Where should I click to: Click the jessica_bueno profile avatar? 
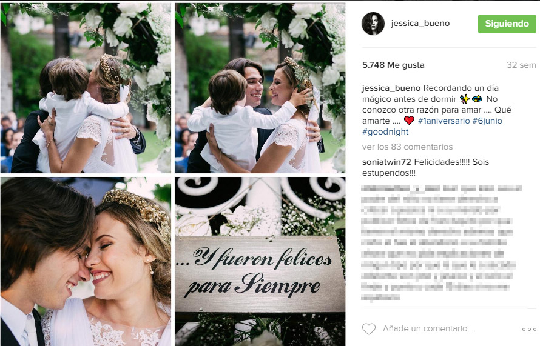pyautogui.click(x=373, y=24)
